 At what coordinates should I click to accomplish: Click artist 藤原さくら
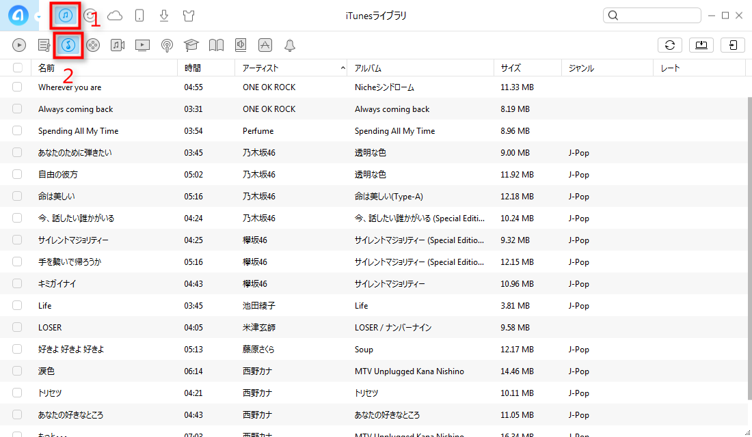pos(258,350)
